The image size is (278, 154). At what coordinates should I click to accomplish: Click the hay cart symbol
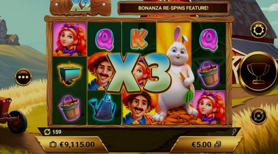pos(69,73)
